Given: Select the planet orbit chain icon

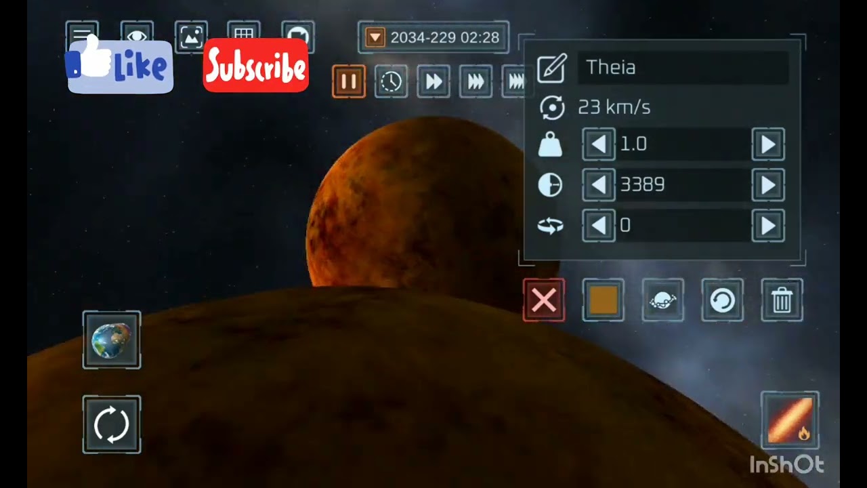Looking at the screenshot, I should (x=663, y=300).
